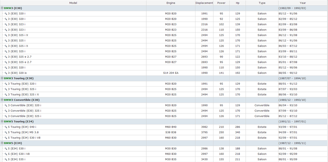Collapse the BMW5 Touring (E34) group

coord(2,122)
